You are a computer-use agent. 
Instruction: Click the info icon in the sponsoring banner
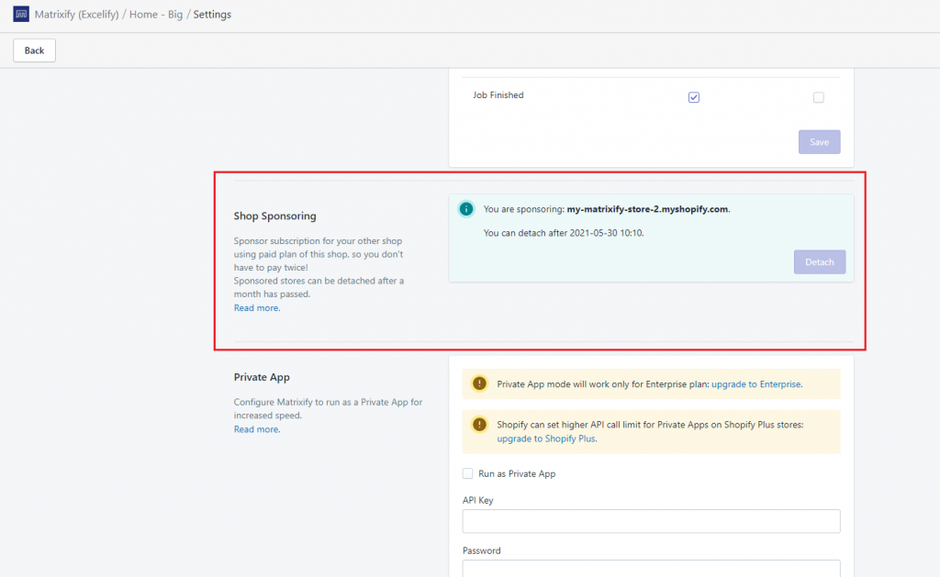tap(465, 208)
